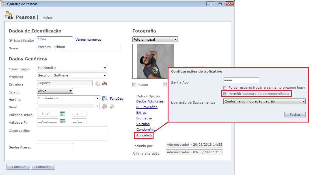309x175 pixels.
Task: Check Forçar usuário trocar a senha option
Action: [x=225, y=88]
